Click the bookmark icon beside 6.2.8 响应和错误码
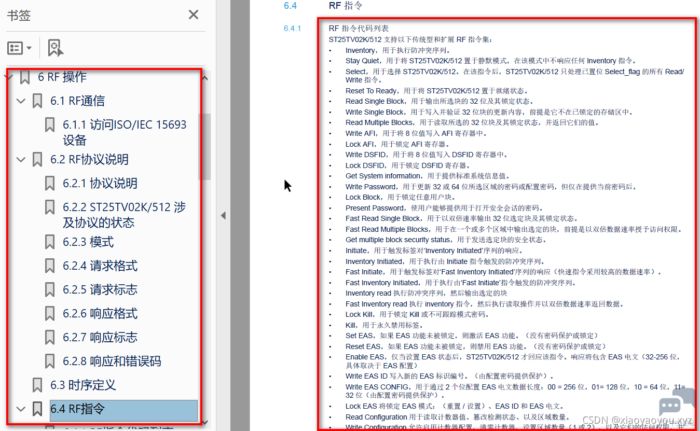Screen dimensions: 700x431 coord(50,362)
